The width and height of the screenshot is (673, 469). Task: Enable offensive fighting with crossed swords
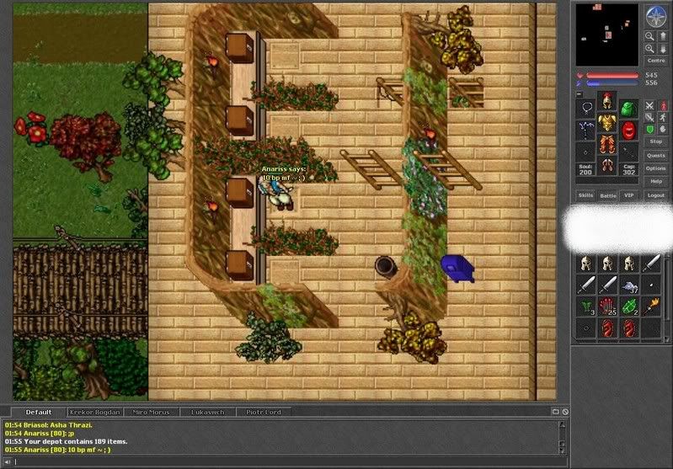click(649, 105)
